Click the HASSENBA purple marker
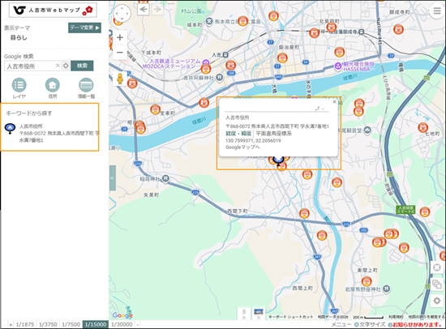The width and height of the screenshot is (446, 329). (338, 66)
